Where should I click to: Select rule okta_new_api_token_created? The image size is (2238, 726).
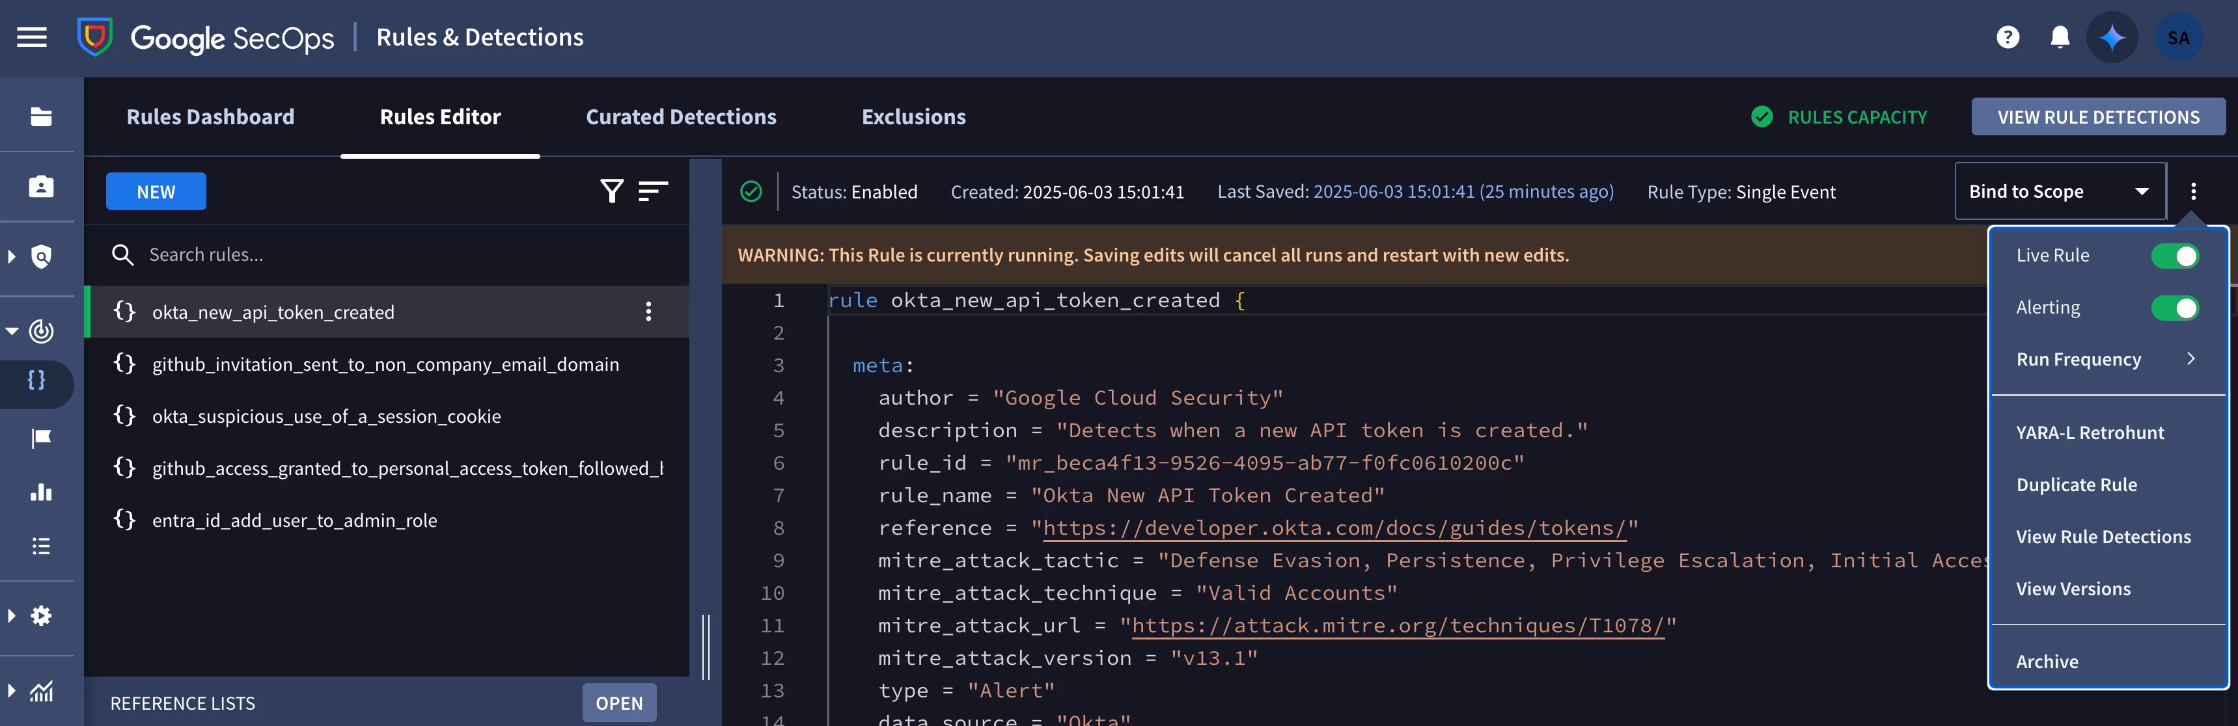(387, 312)
